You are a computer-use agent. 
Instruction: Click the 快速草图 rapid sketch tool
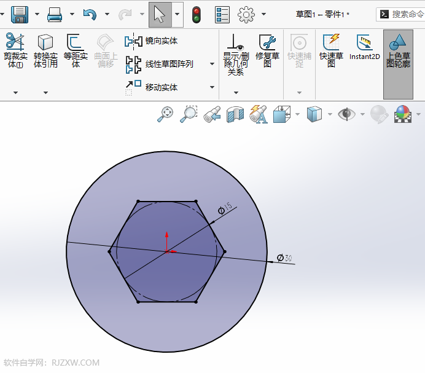331,50
